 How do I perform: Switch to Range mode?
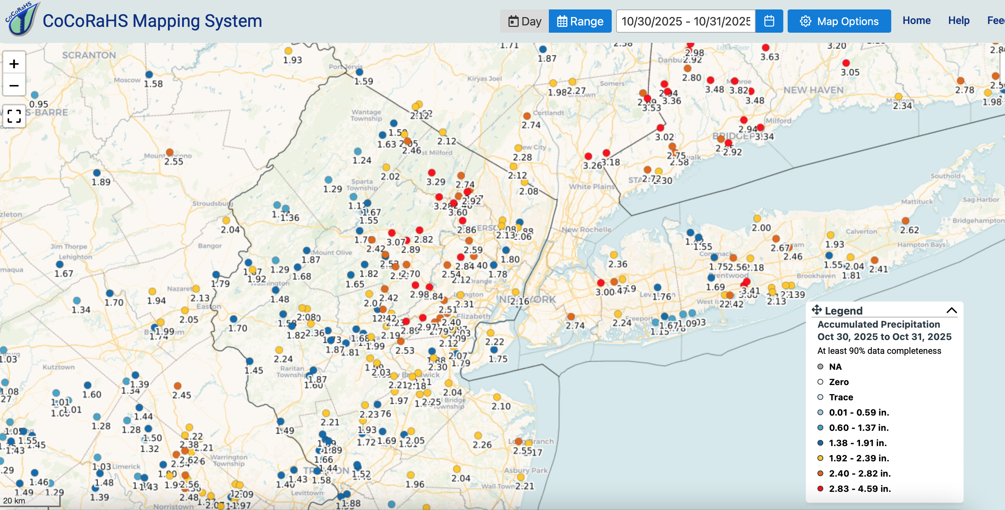580,21
